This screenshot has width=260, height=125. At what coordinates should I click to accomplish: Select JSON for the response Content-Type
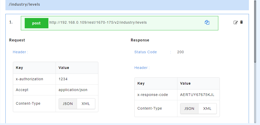(x=189, y=109)
